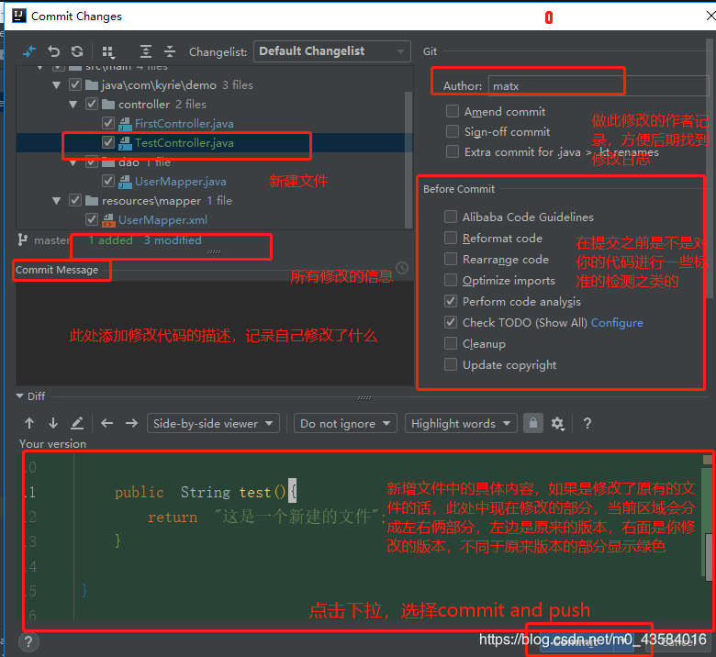Image resolution: width=716 pixels, height=657 pixels.
Task: Close the Commit Changes dialog
Action: [x=710, y=16]
